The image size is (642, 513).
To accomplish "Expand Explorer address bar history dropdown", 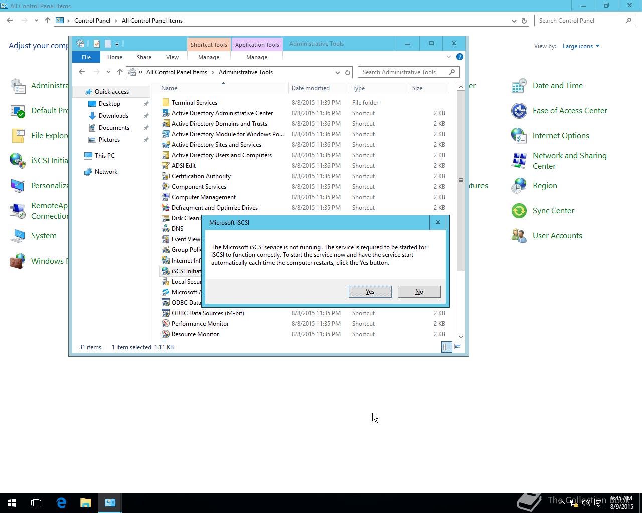I will coord(337,72).
